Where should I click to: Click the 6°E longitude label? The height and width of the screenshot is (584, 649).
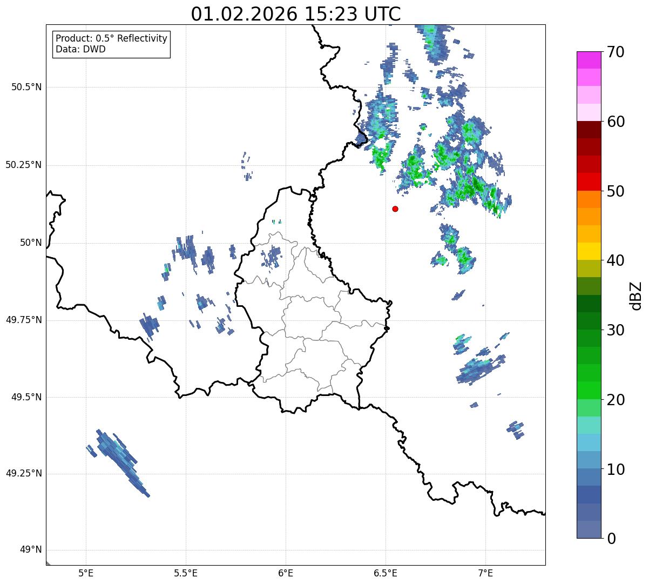(x=286, y=573)
